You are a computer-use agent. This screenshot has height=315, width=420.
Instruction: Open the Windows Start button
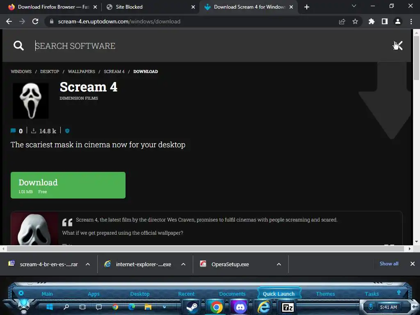coord(50,307)
